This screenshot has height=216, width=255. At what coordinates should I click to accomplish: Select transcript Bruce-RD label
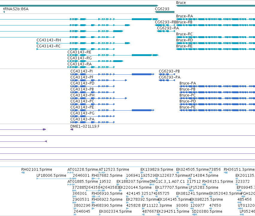point(185,40)
